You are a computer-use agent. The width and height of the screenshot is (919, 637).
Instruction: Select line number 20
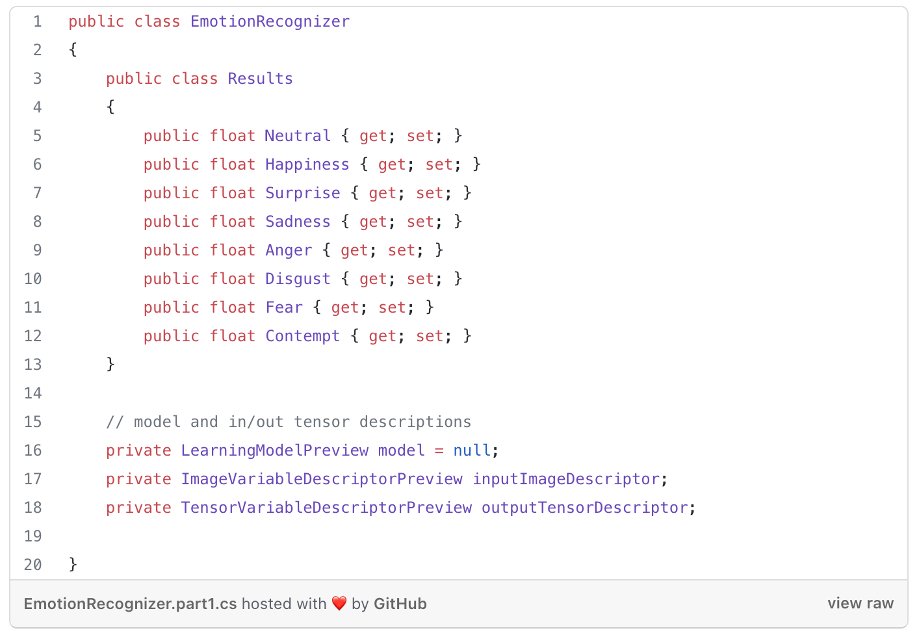coord(32,565)
